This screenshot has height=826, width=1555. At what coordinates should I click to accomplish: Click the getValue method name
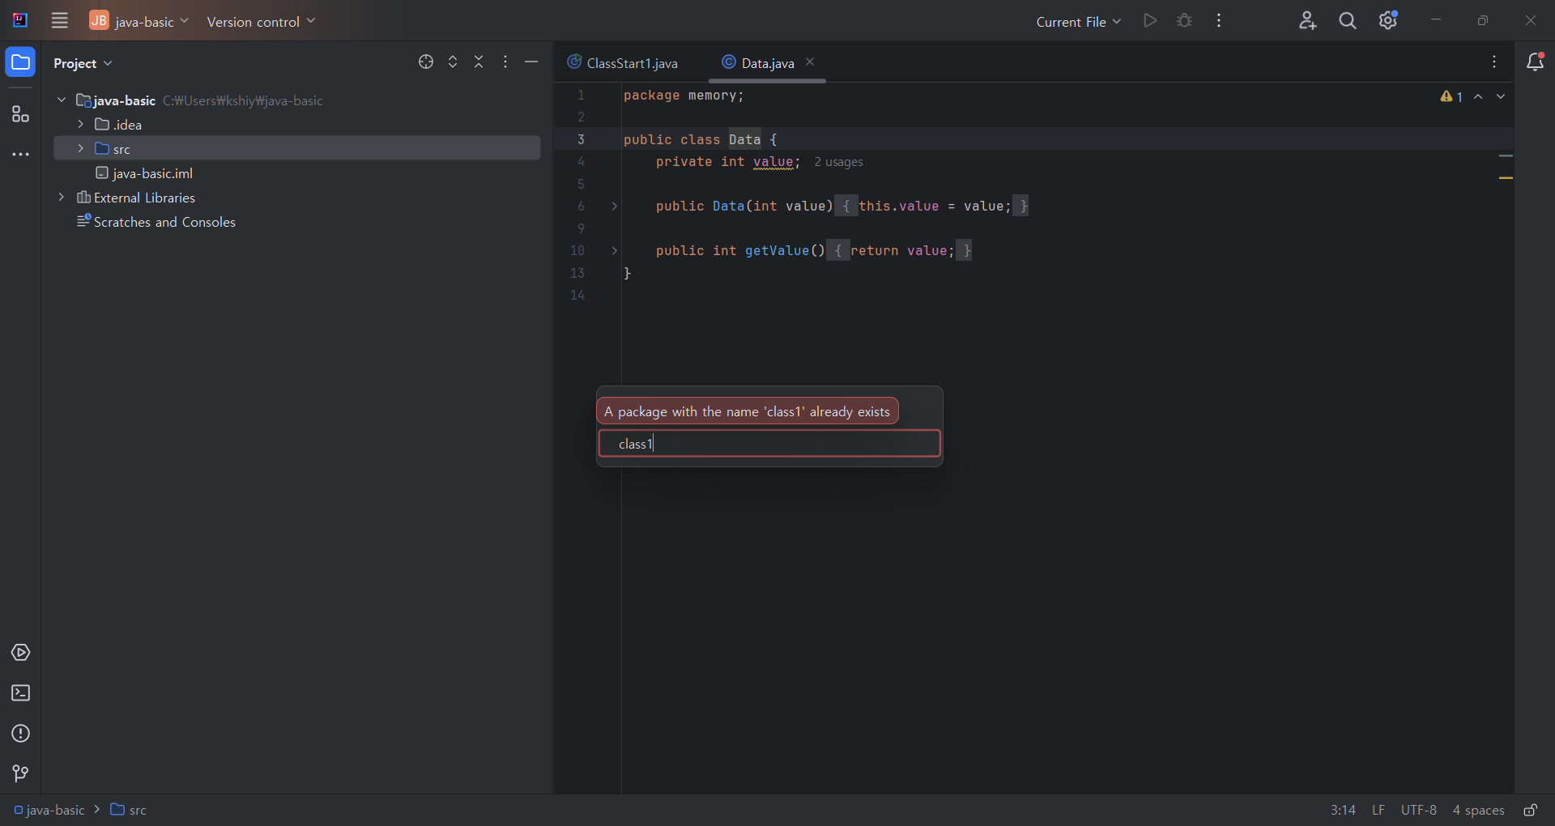777,251
